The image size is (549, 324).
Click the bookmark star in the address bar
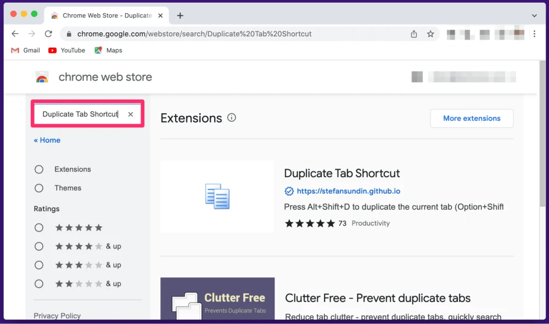point(430,33)
